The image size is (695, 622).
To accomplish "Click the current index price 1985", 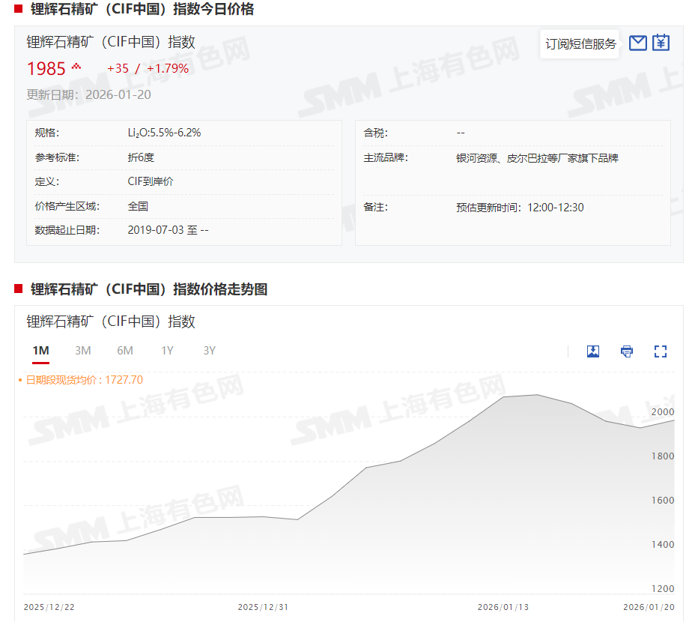I will pyautogui.click(x=46, y=69).
